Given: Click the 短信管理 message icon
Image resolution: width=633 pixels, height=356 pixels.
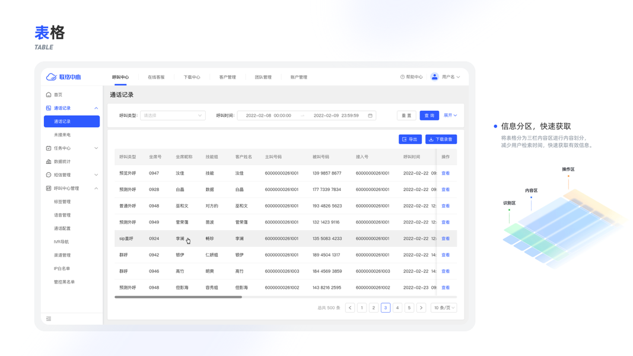Looking at the screenshot, I should click(x=49, y=175).
